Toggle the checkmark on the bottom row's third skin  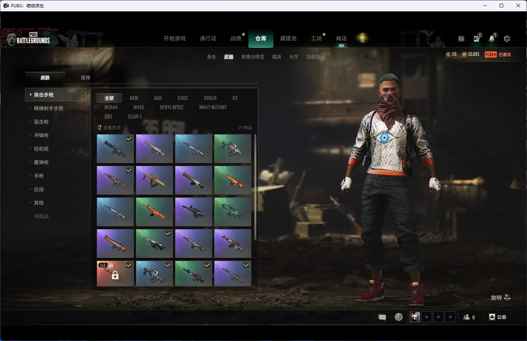[x=207, y=265]
